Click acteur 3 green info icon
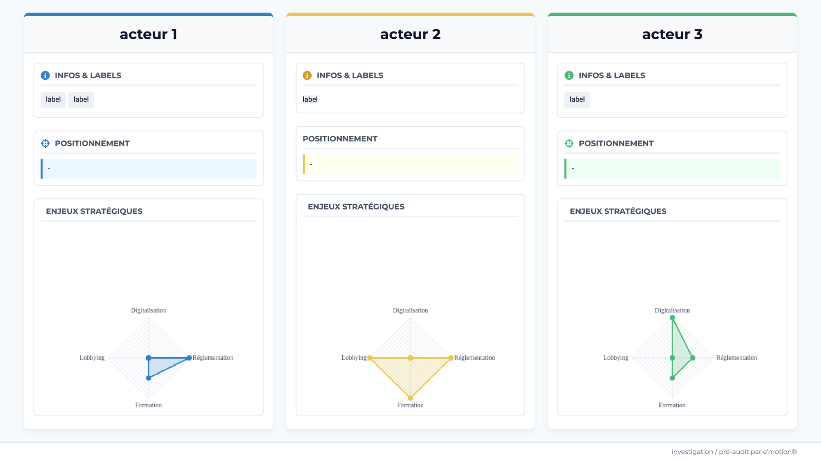The width and height of the screenshot is (821, 461). (569, 76)
